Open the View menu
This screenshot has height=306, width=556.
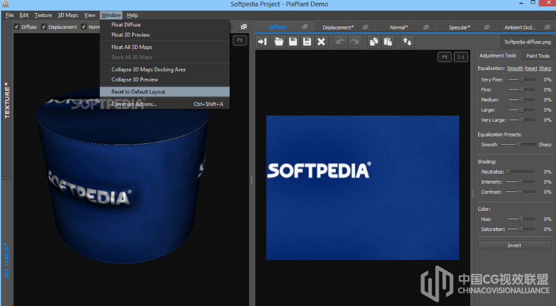tap(90, 15)
